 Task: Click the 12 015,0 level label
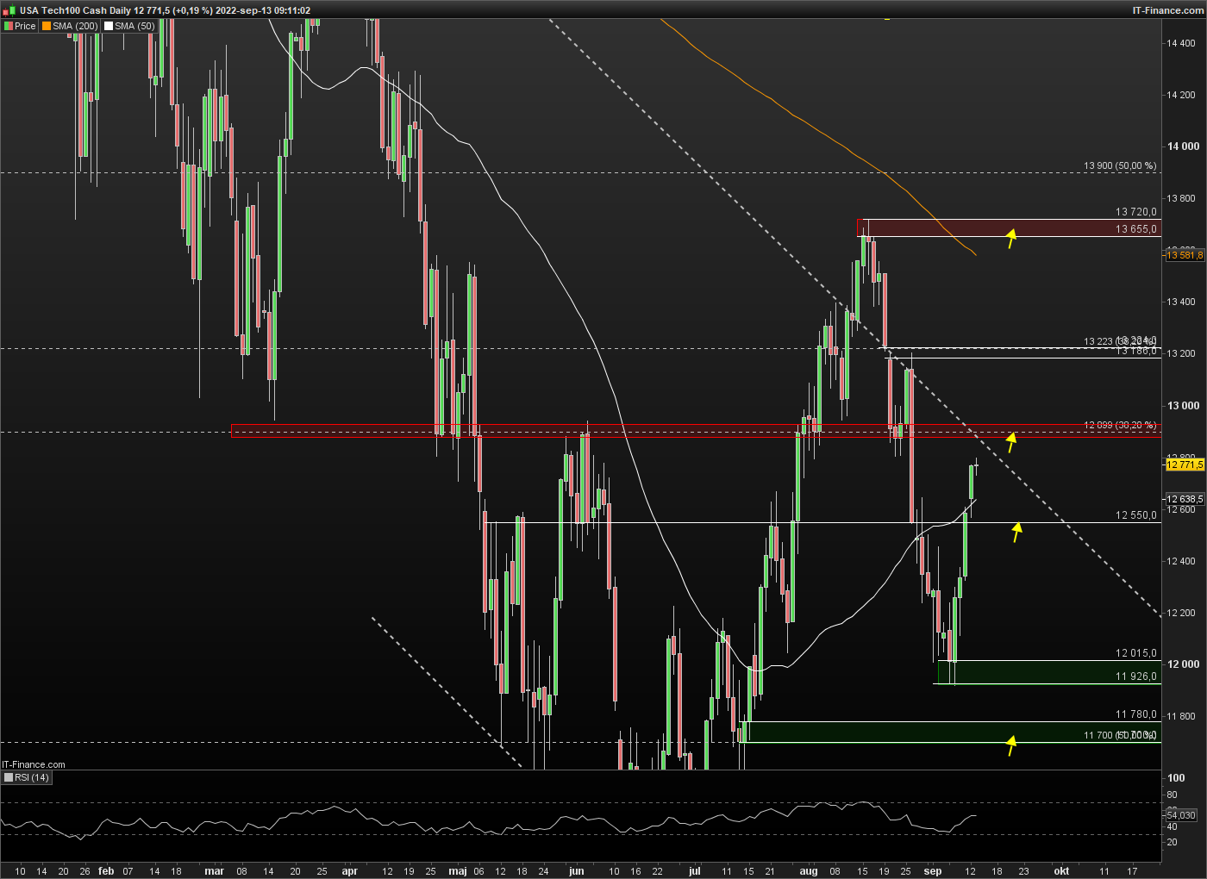[1136, 653]
